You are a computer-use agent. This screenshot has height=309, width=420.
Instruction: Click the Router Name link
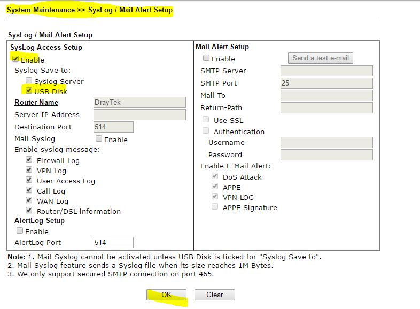point(36,102)
